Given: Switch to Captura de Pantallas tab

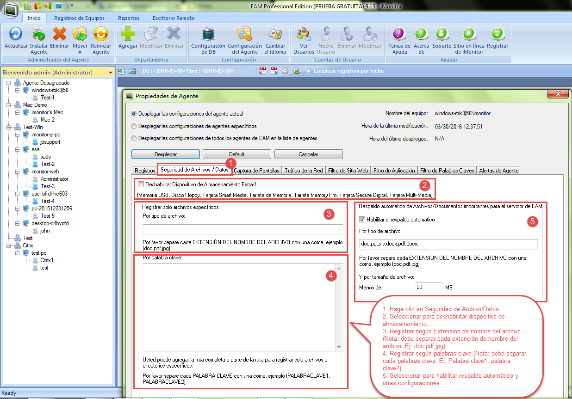Looking at the screenshot, I should click(256, 171).
